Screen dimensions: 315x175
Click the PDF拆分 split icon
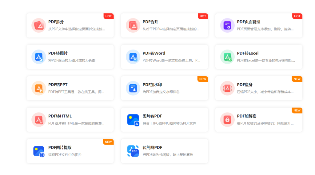(x=39, y=26)
